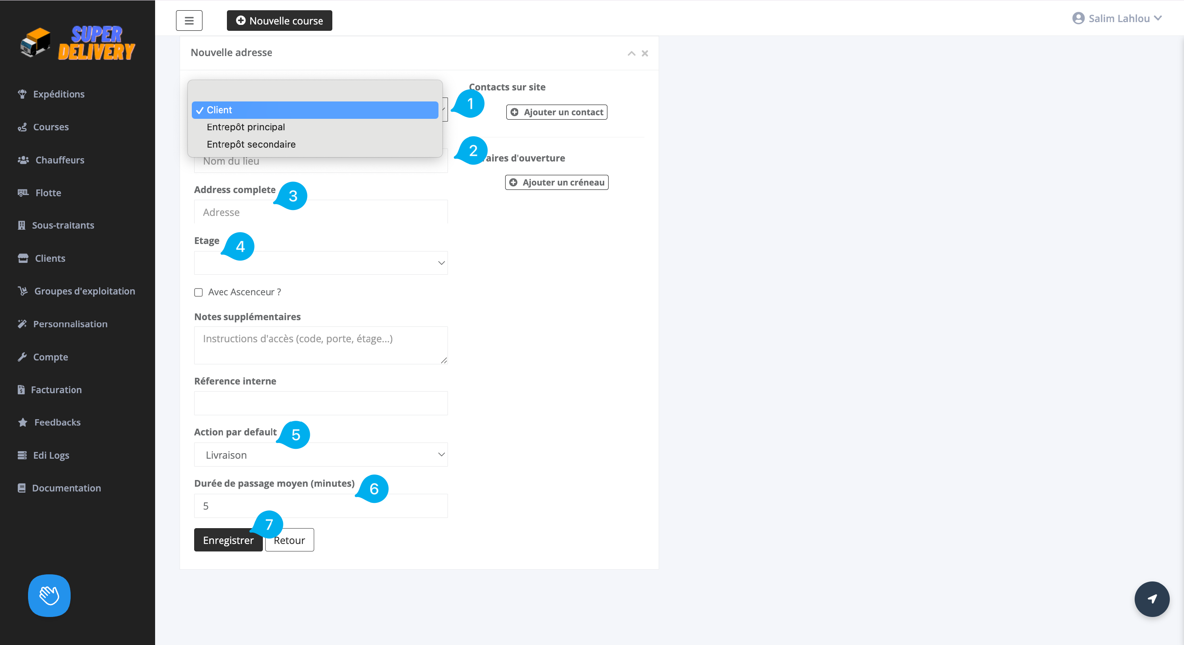Click the hamburger menu toggle icon

[x=189, y=21]
